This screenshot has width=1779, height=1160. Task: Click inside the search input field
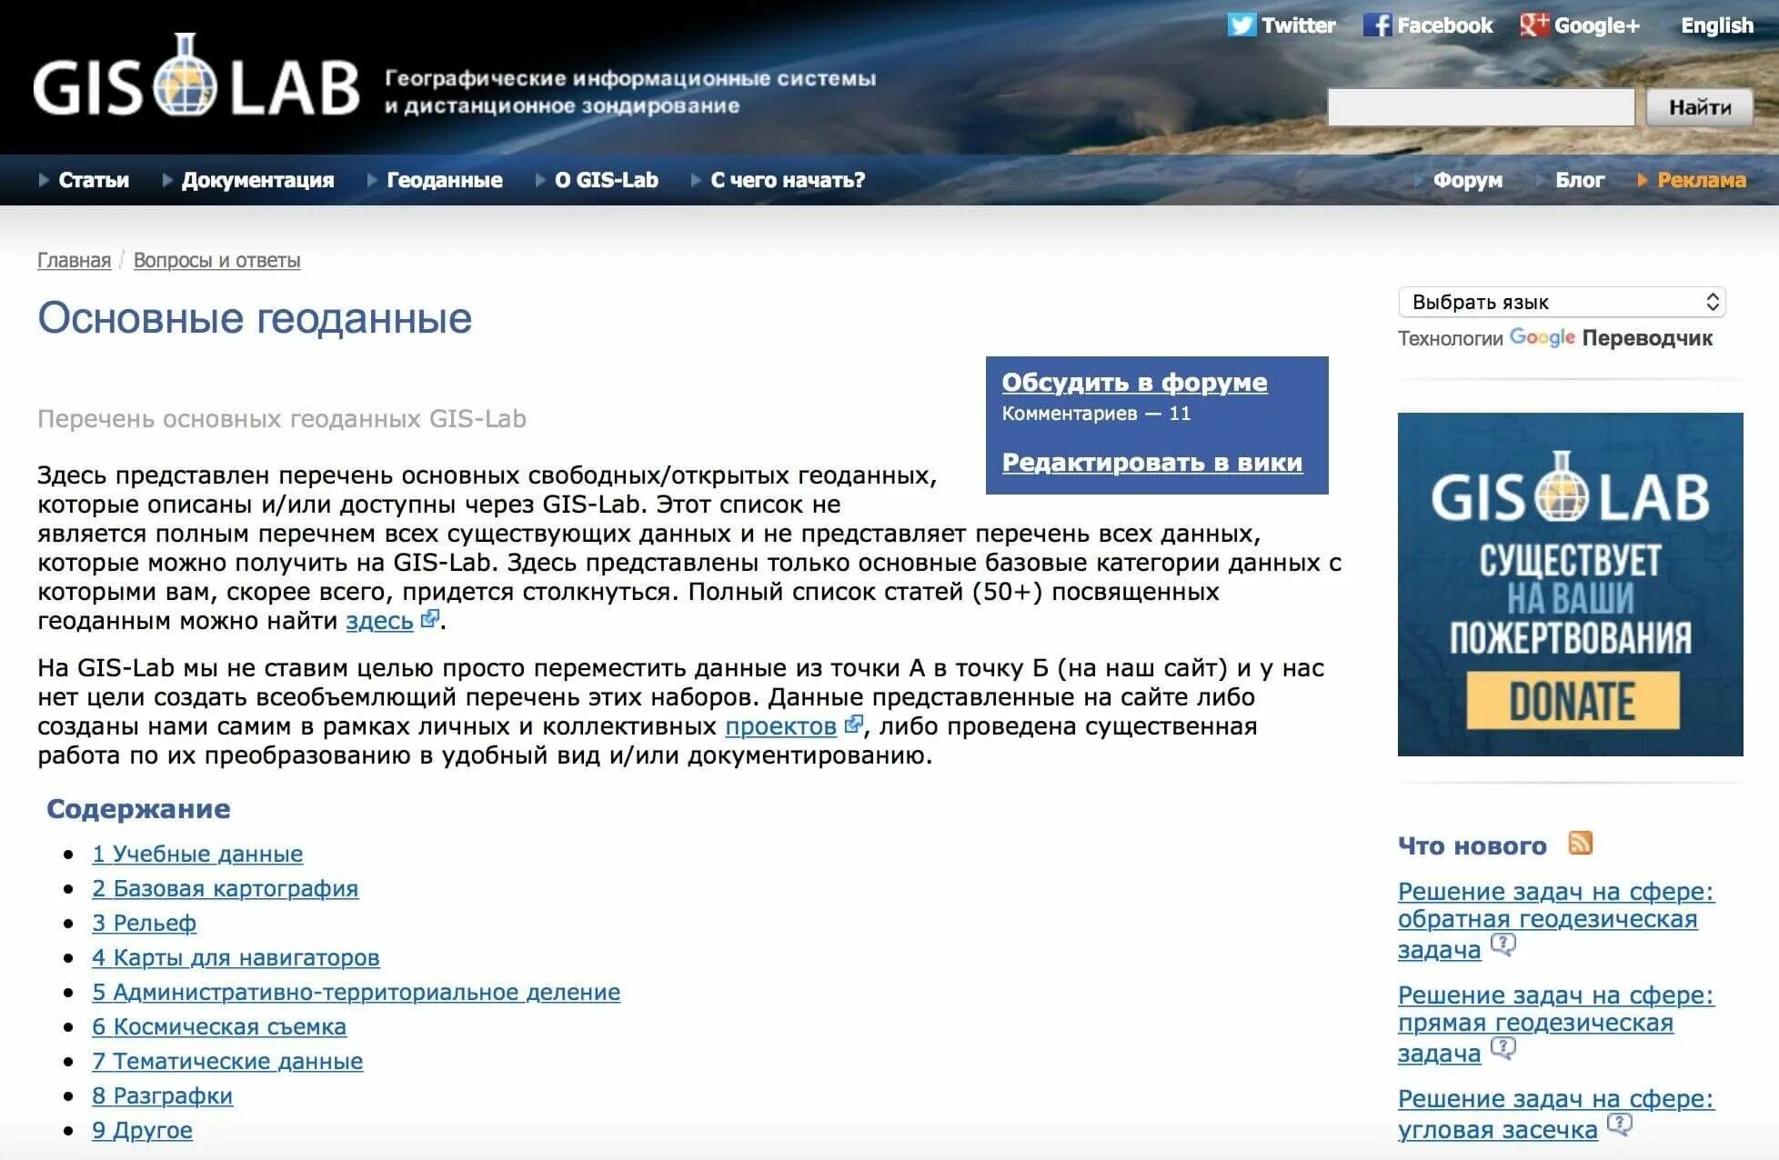tap(1482, 106)
